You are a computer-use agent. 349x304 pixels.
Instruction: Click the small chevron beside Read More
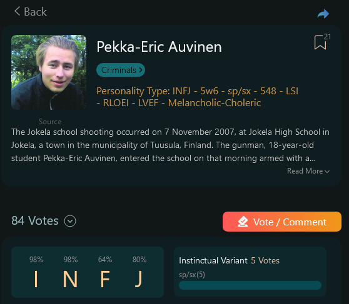(x=327, y=171)
